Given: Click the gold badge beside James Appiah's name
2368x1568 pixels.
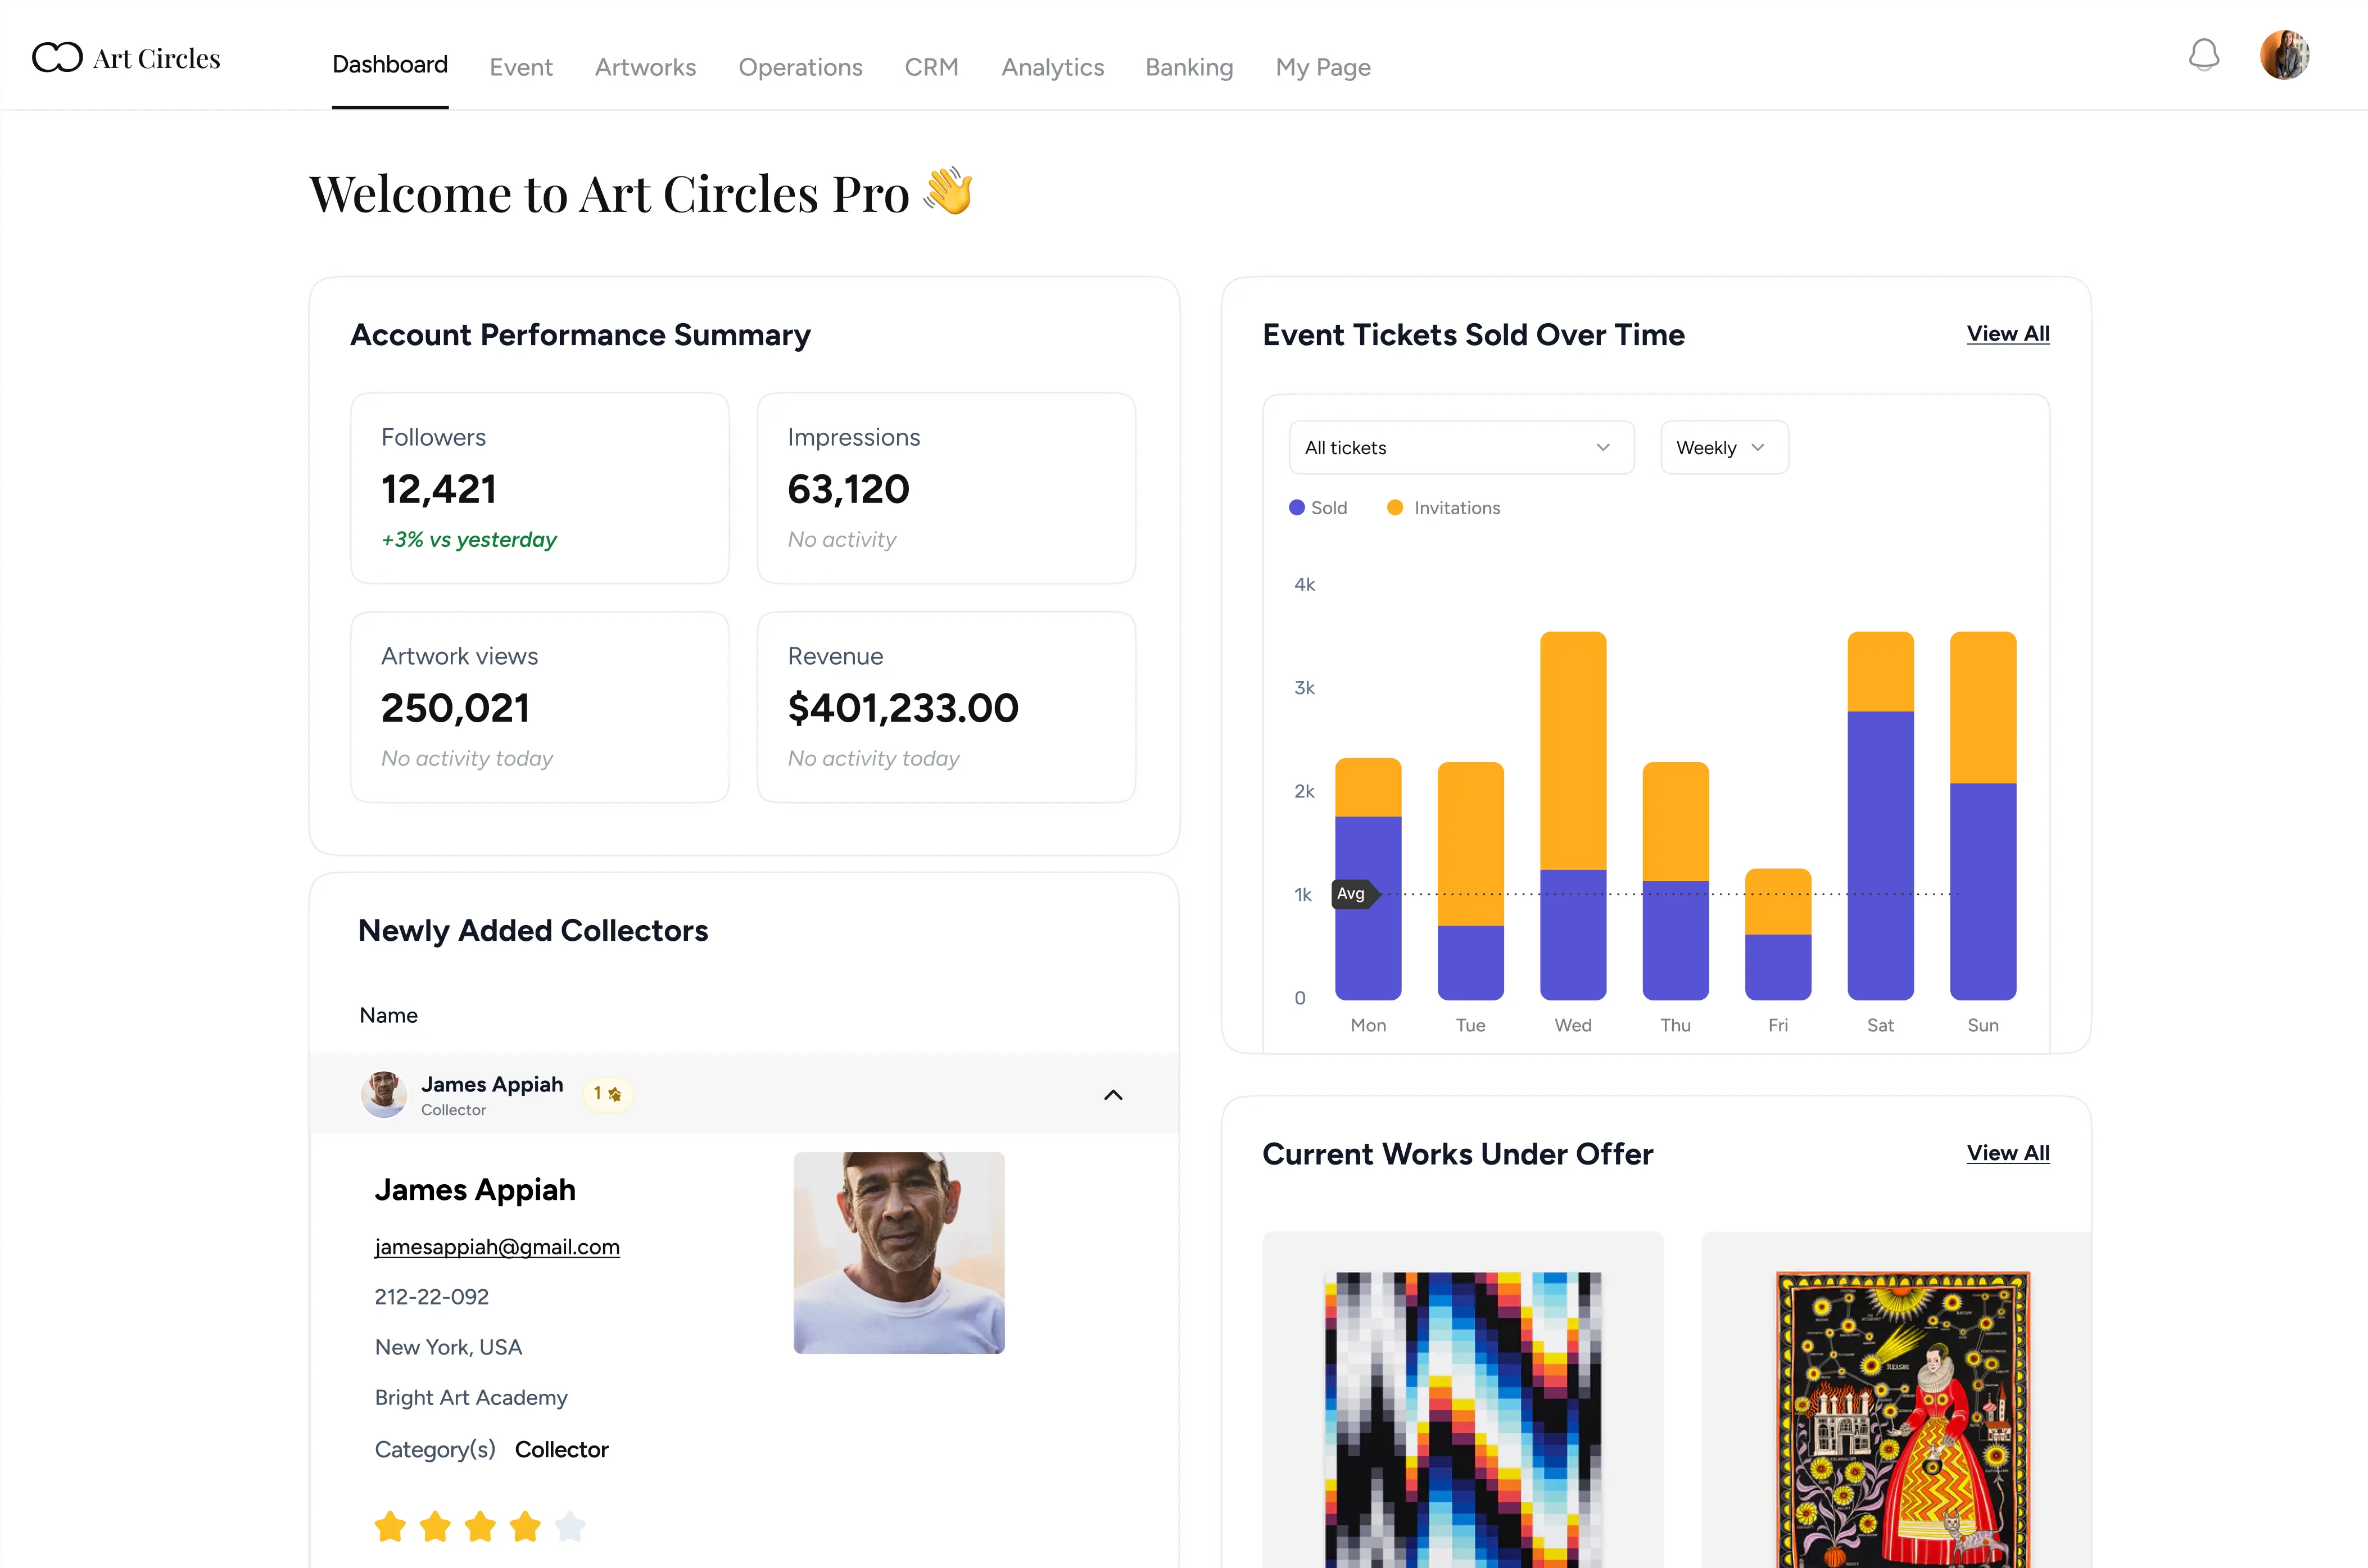Looking at the screenshot, I should click(x=607, y=1094).
